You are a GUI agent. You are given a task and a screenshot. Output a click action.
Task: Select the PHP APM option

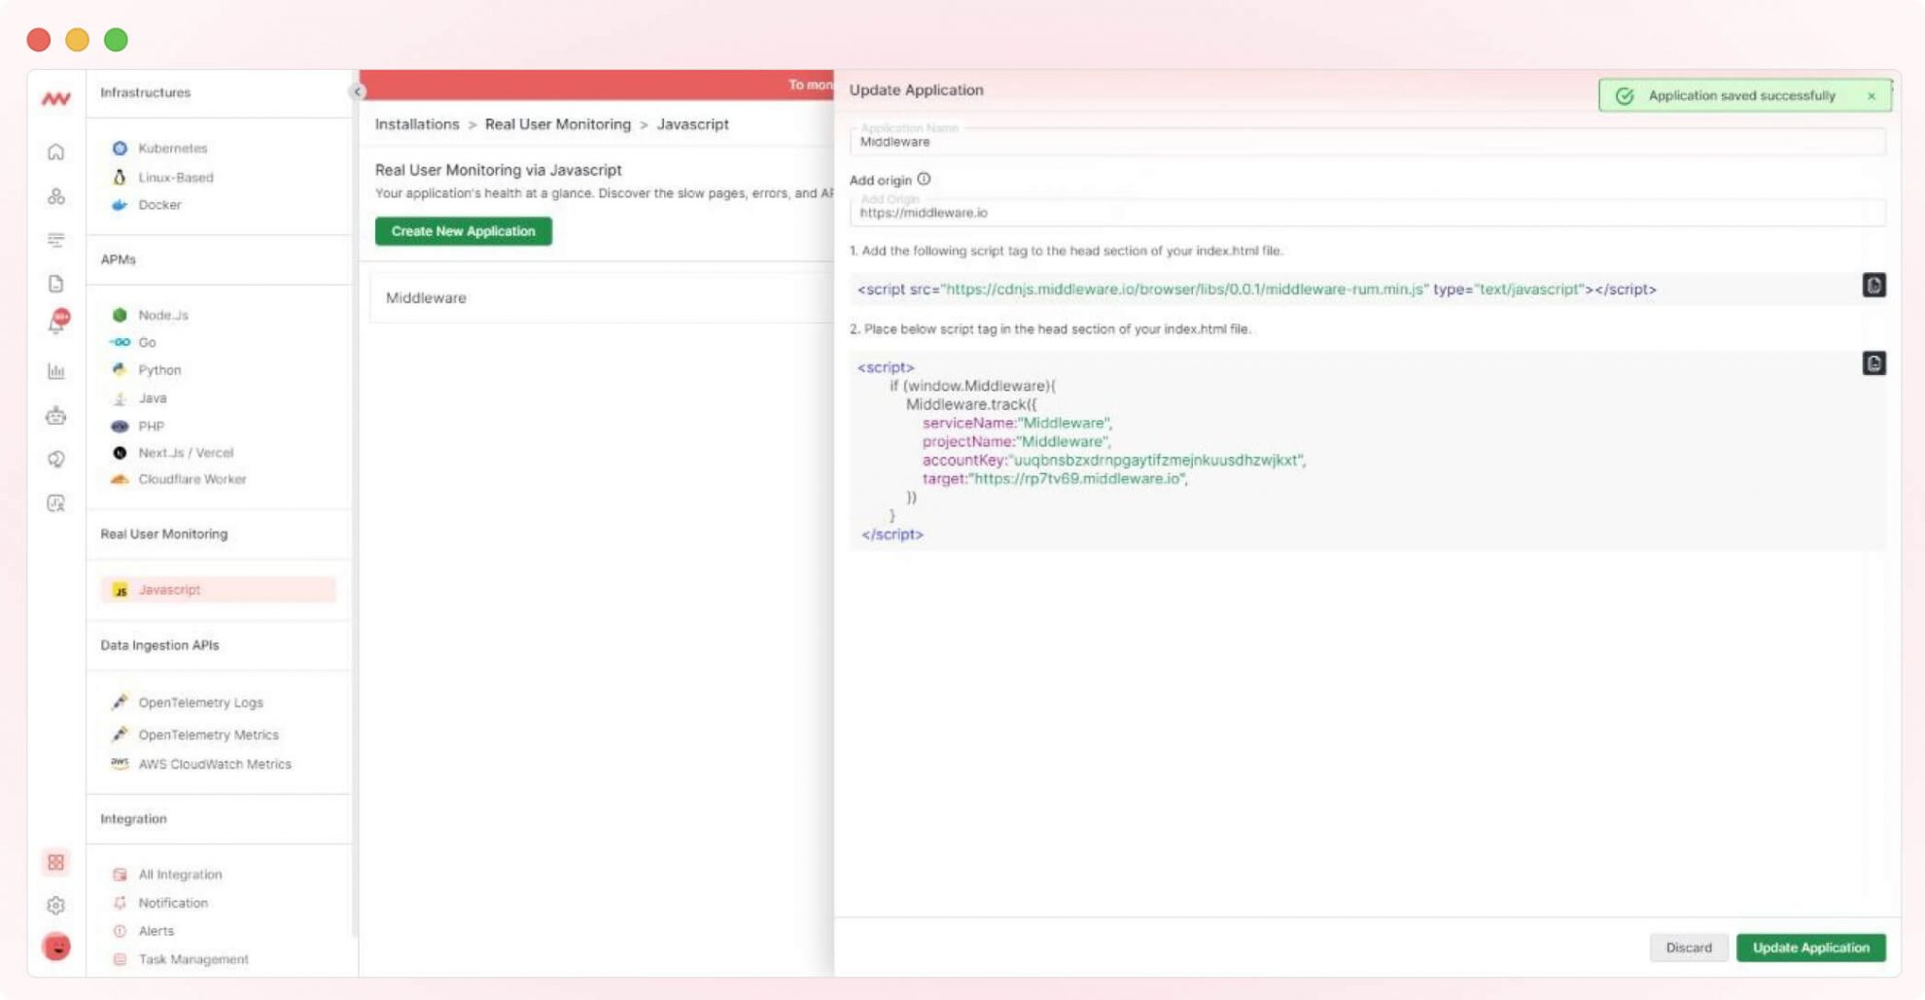coord(152,426)
